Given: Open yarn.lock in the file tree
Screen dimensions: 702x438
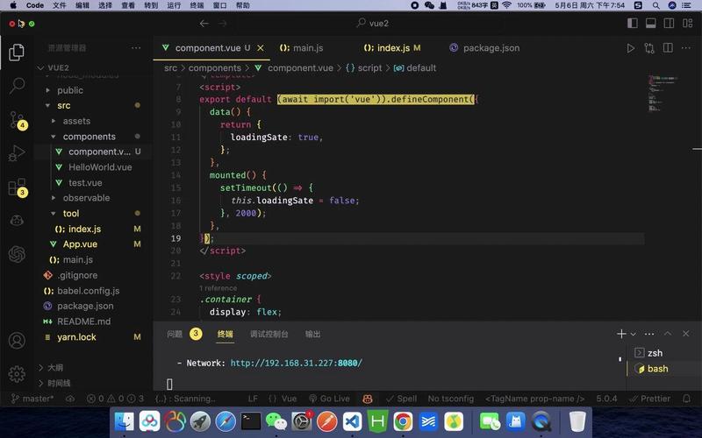Looking at the screenshot, I should click(76, 337).
